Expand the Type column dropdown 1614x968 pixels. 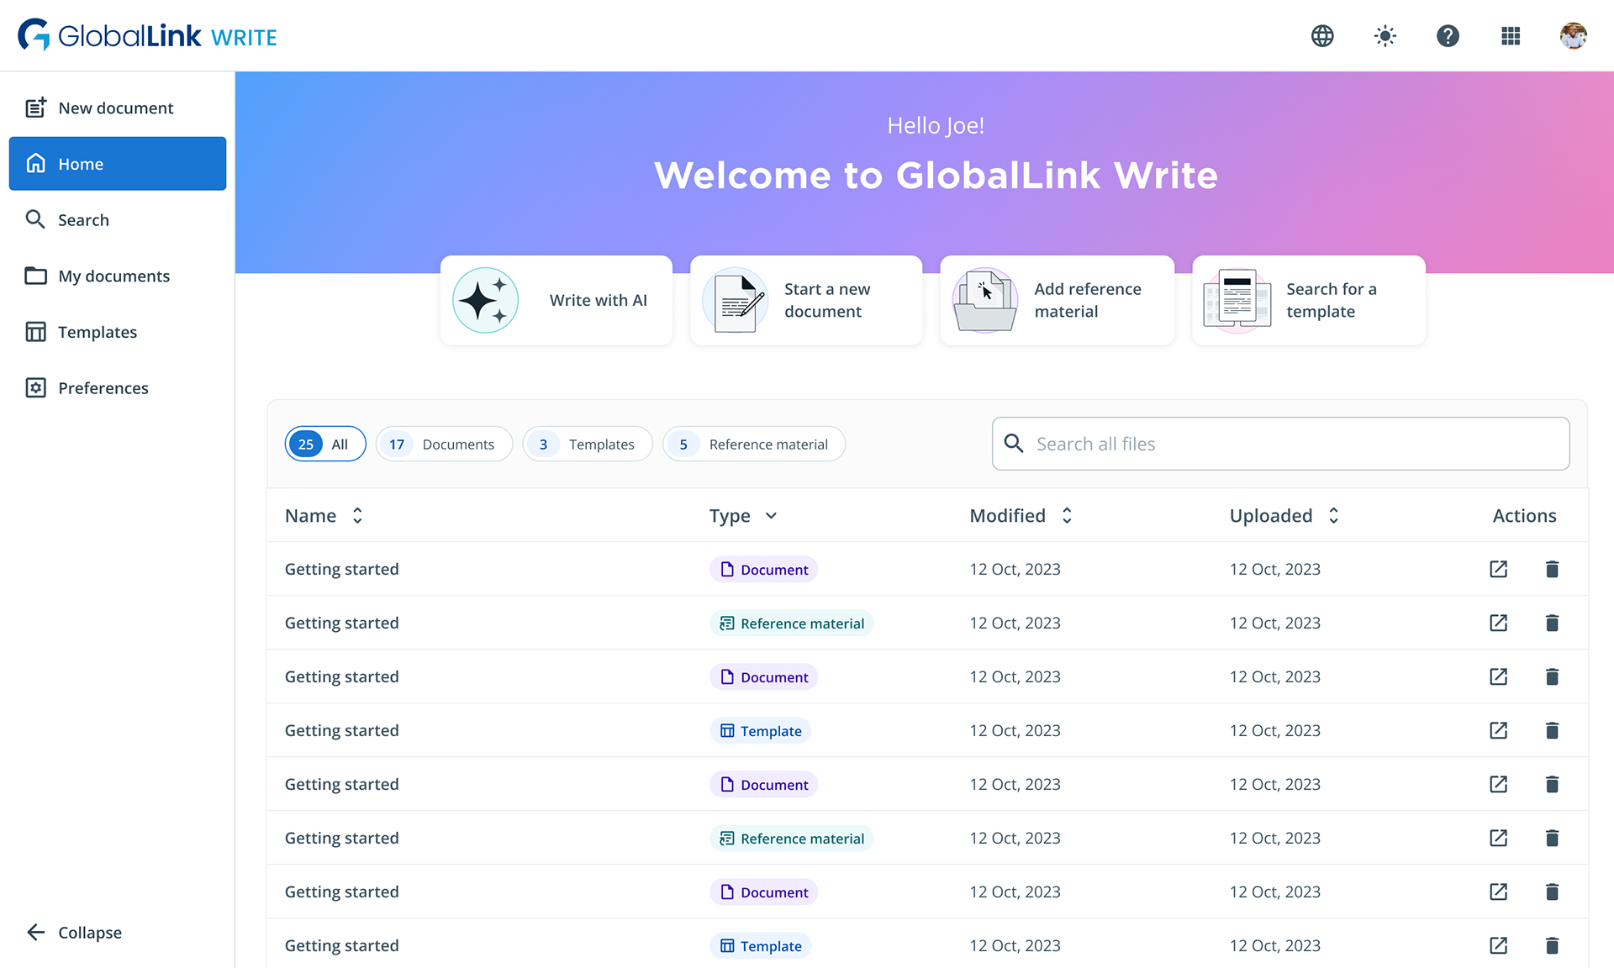point(771,516)
